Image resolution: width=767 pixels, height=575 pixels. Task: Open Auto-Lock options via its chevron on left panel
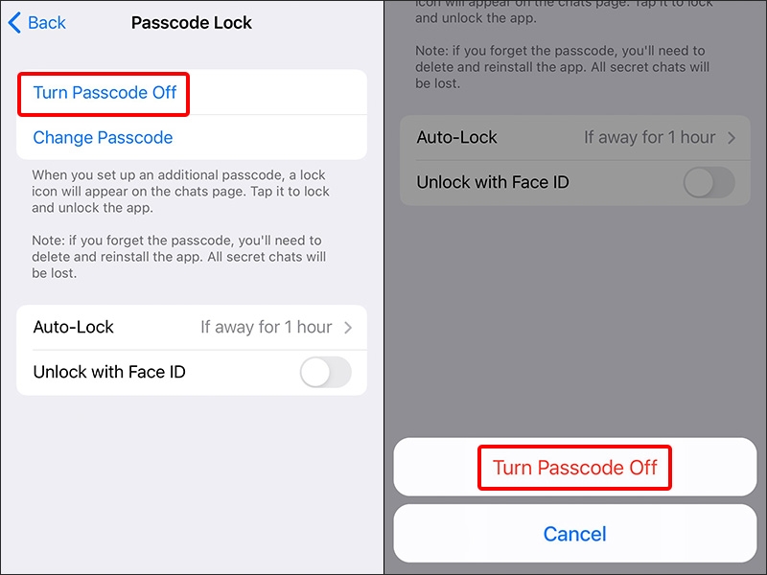(346, 327)
